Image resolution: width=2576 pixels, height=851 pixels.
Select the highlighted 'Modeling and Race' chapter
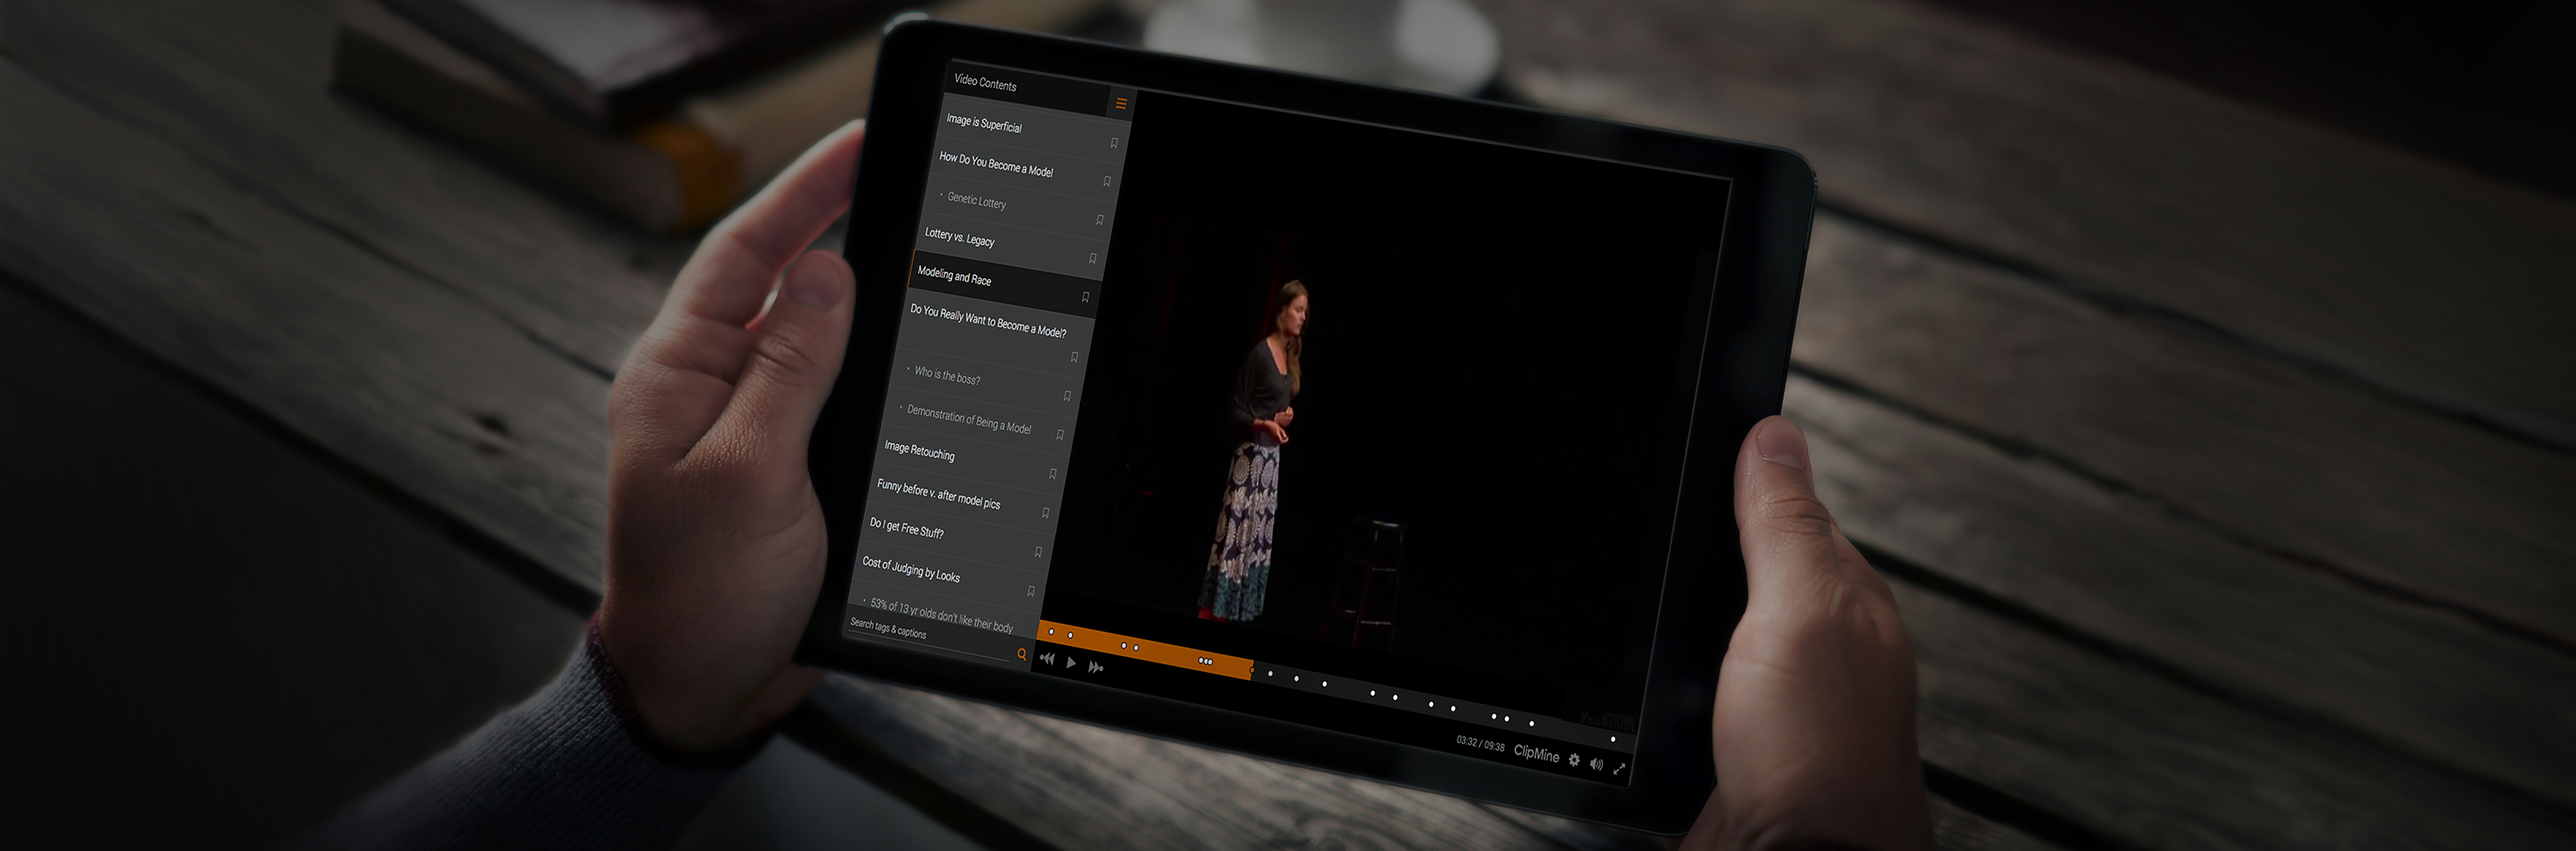pos(954,275)
